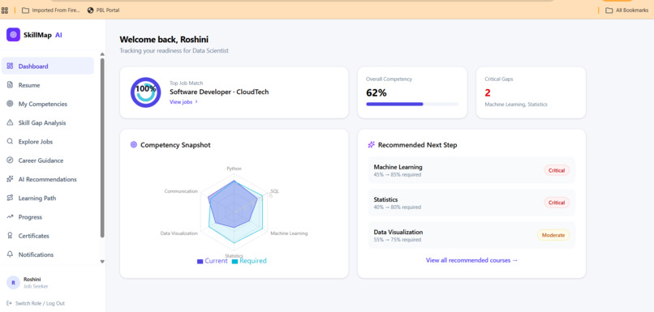
Task: Click the Notifications bell icon
Action: pyautogui.click(x=10, y=254)
